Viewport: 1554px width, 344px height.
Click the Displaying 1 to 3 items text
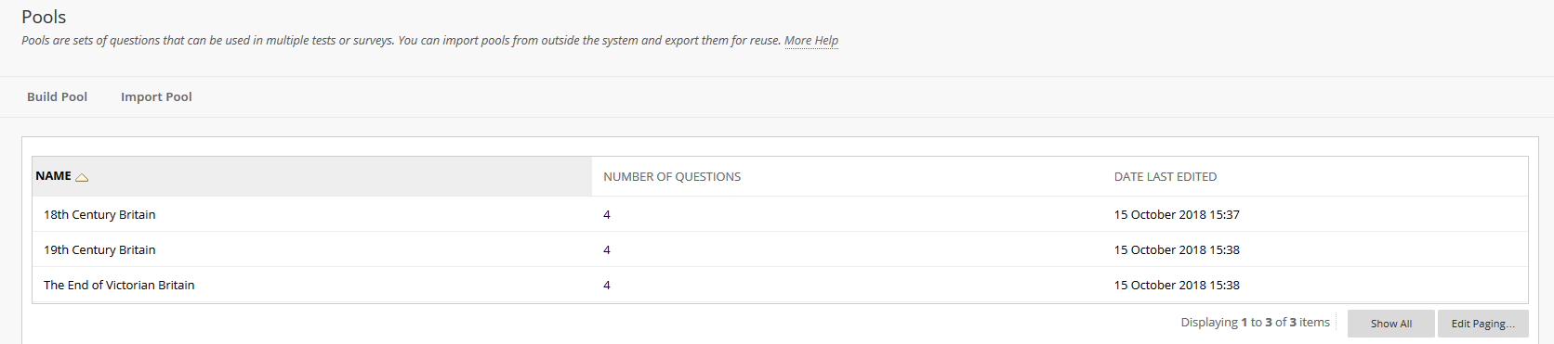pos(1255,322)
